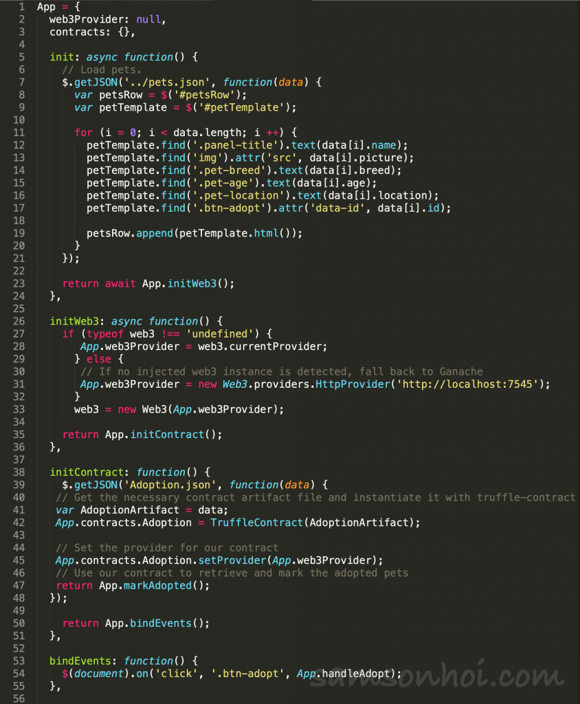Click 'await' keyword on line 23

(120, 283)
